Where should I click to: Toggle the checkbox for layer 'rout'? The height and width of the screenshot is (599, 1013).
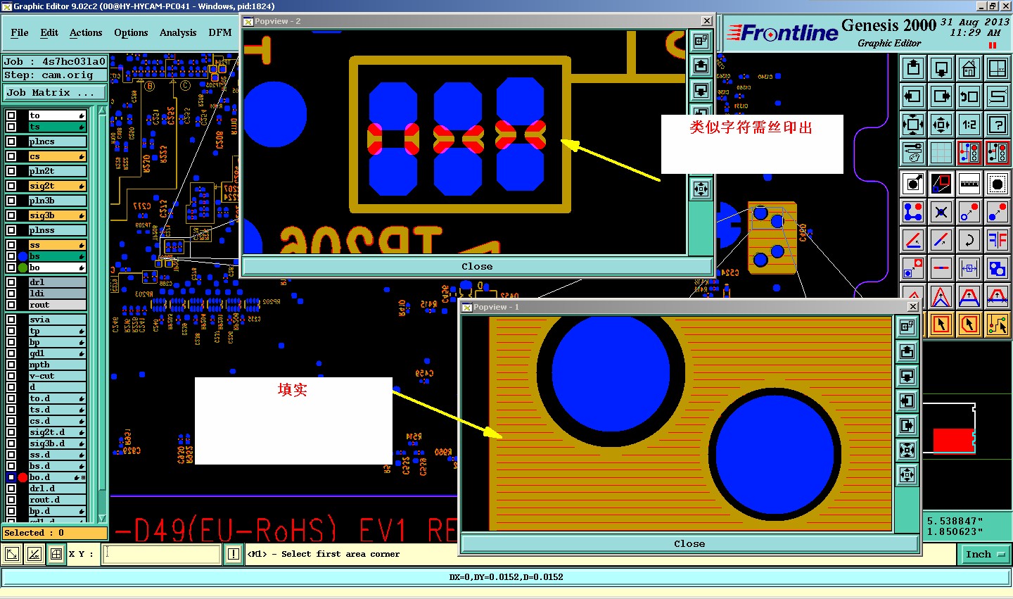11,305
